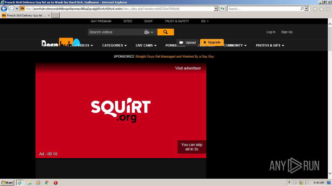Click the 5:40 AM system clock
332x186 pixels.
pyautogui.click(x=319, y=183)
